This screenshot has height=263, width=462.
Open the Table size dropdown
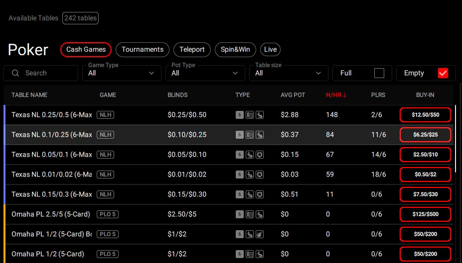tap(289, 73)
